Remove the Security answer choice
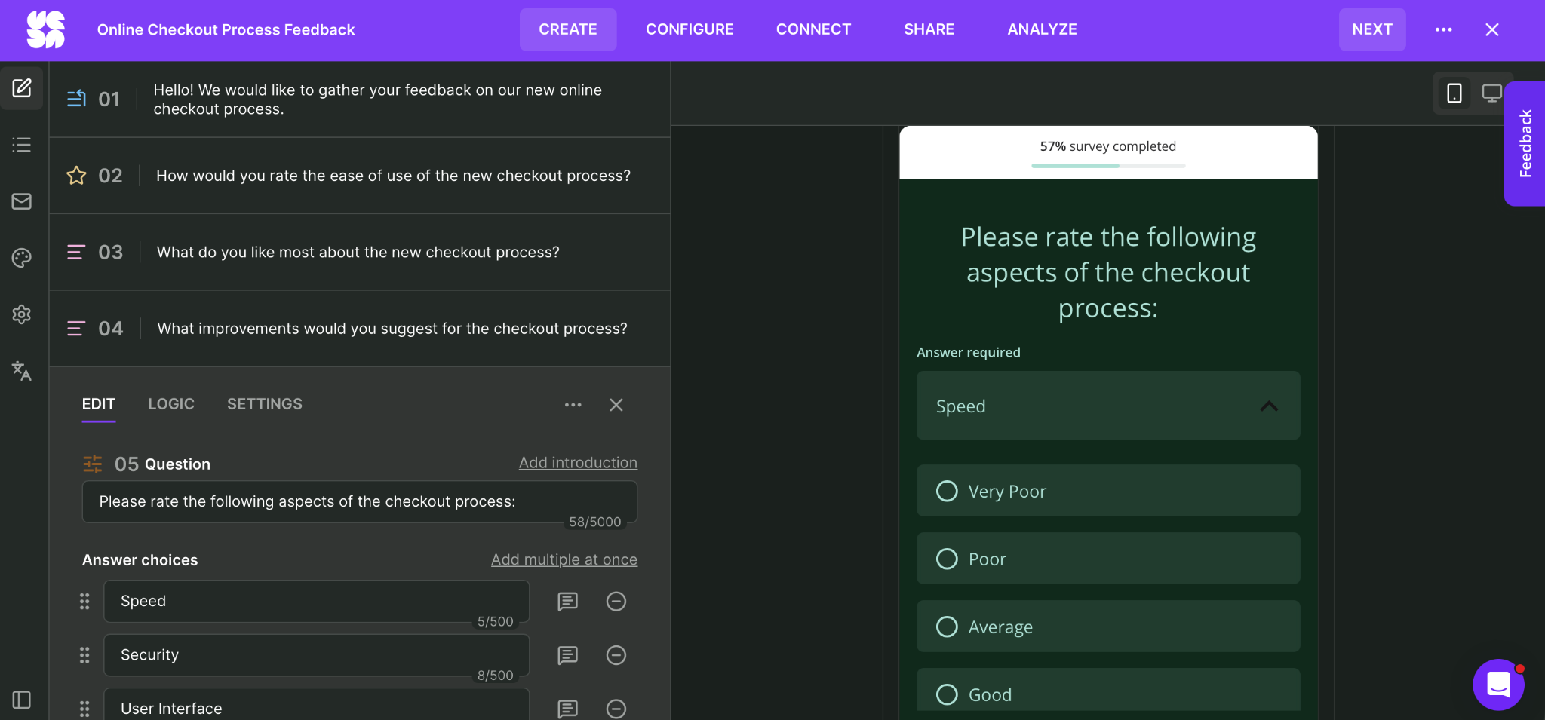Viewport: 1545px width, 720px height. [616, 655]
